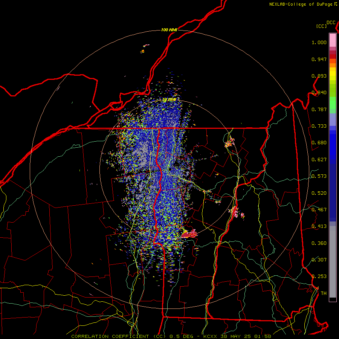Pick the gray band in the color bar
The width and height of the screenshot is (339, 339).
[333, 262]
